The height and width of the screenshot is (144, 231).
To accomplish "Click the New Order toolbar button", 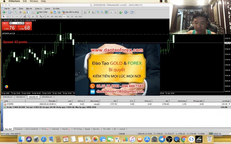I will tap(42, 12).
